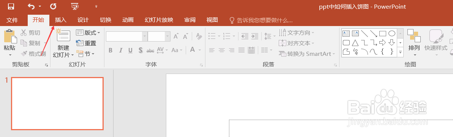Click the 排列 (Arrange) button
453x137 pixels.
(x=414, y=43)
